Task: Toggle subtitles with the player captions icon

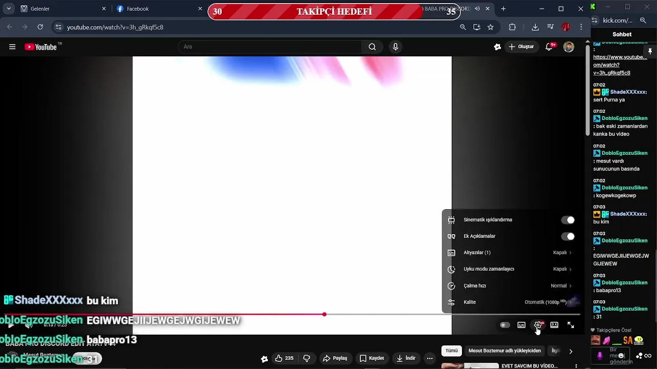Action: pos(521,325)
